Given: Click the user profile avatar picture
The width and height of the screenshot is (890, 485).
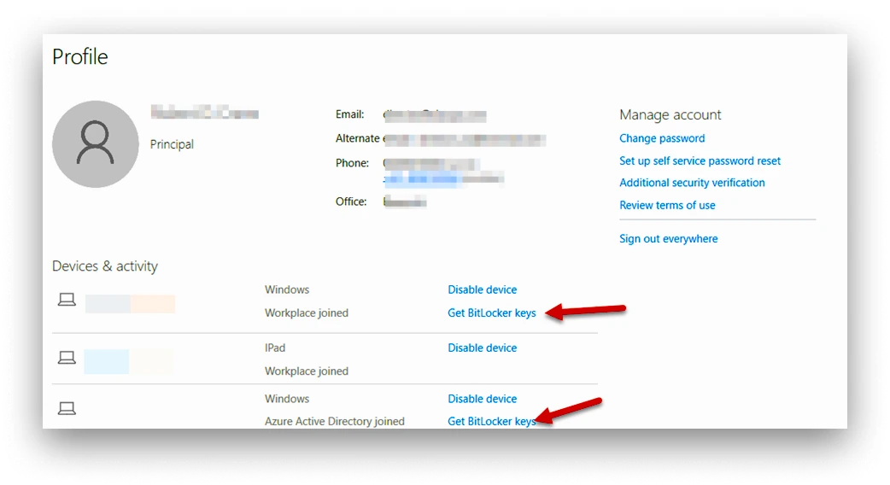Looking at the screenshot, I should (x=96, y=144).
